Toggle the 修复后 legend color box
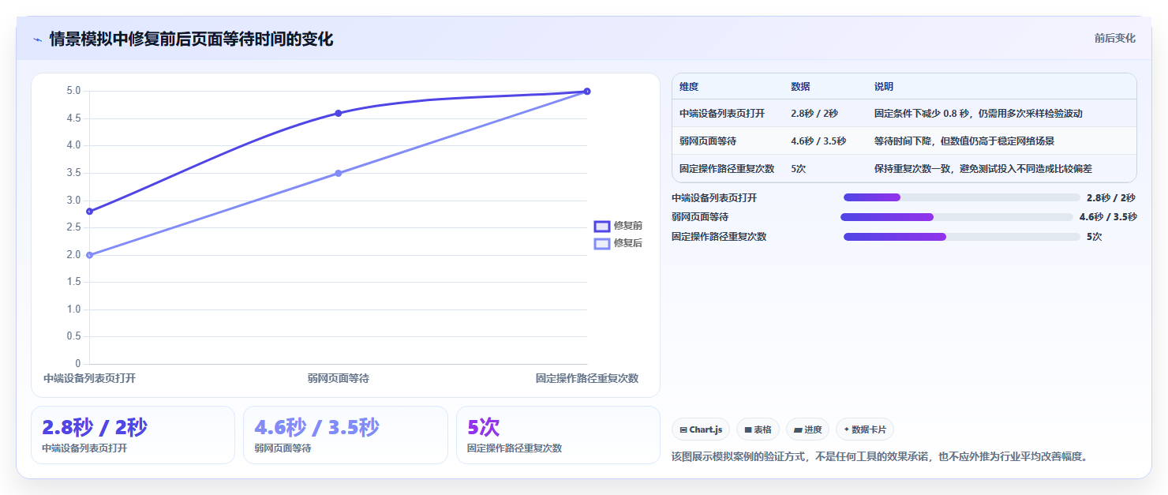Viewport: 1168px width, 495px height. click(602, 243)
